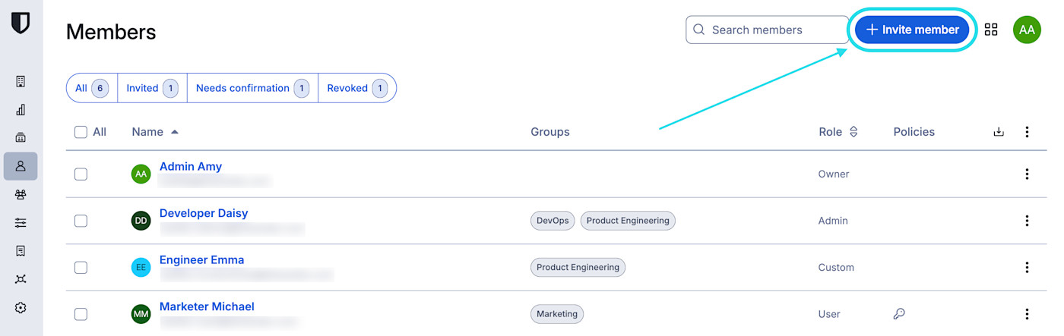Check the select All members checkbox
Viewport: 1064px width, 336px height.
point(81,132)
